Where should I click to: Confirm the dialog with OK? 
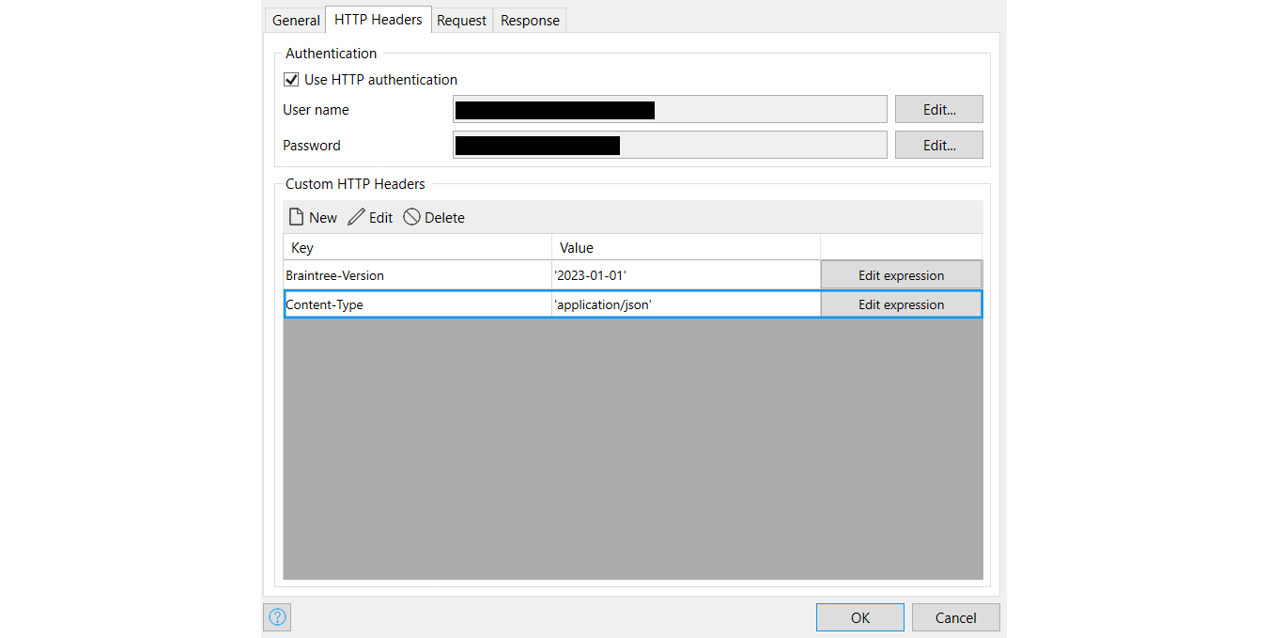tap(859, 617)
